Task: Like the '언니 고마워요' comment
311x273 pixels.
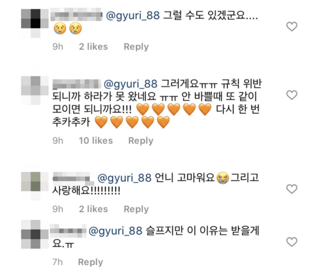Action: click(291, 189)
